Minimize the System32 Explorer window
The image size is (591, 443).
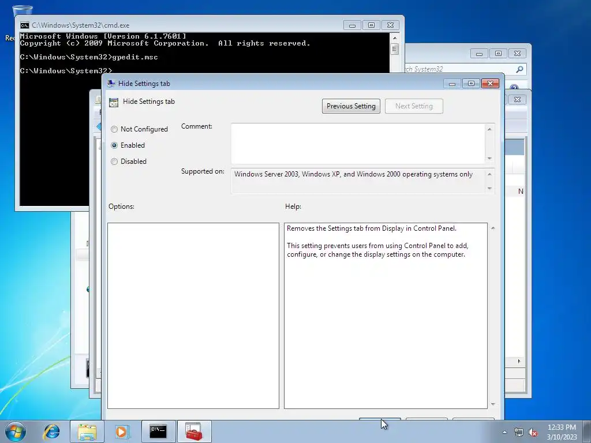[479, 54]
